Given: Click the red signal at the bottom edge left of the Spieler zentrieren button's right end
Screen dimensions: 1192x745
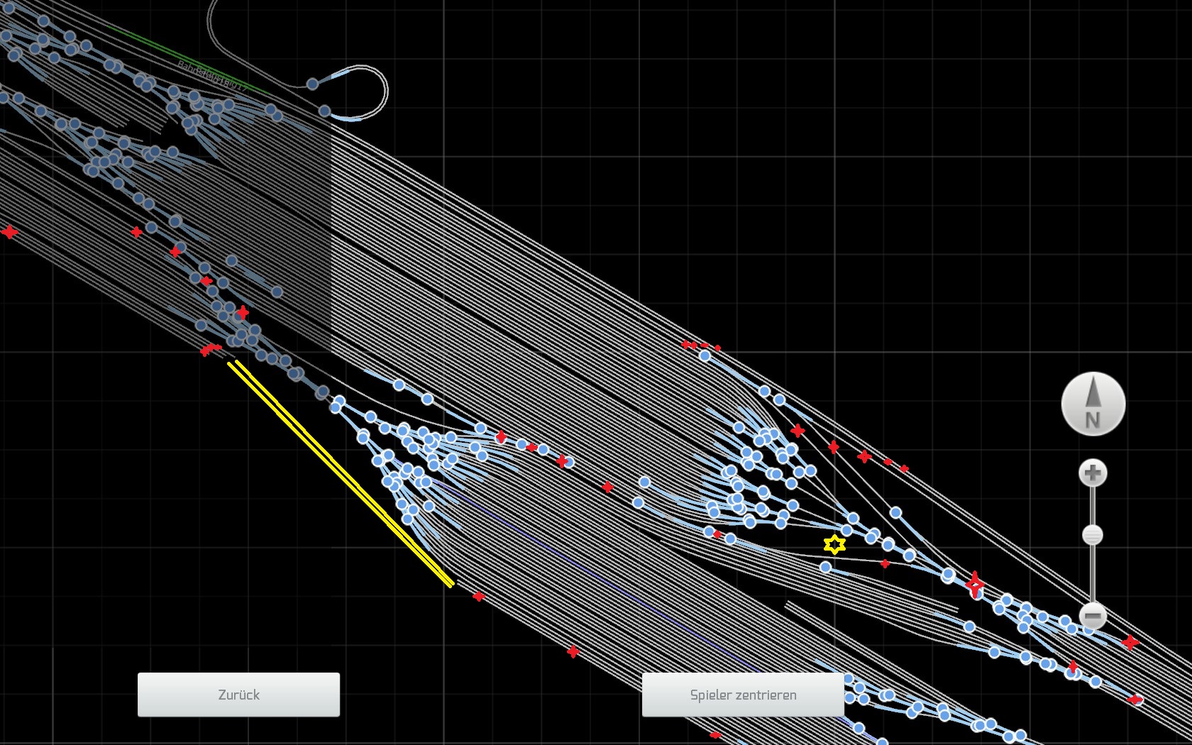Looking at the screenshot, I should pos(715,735).
